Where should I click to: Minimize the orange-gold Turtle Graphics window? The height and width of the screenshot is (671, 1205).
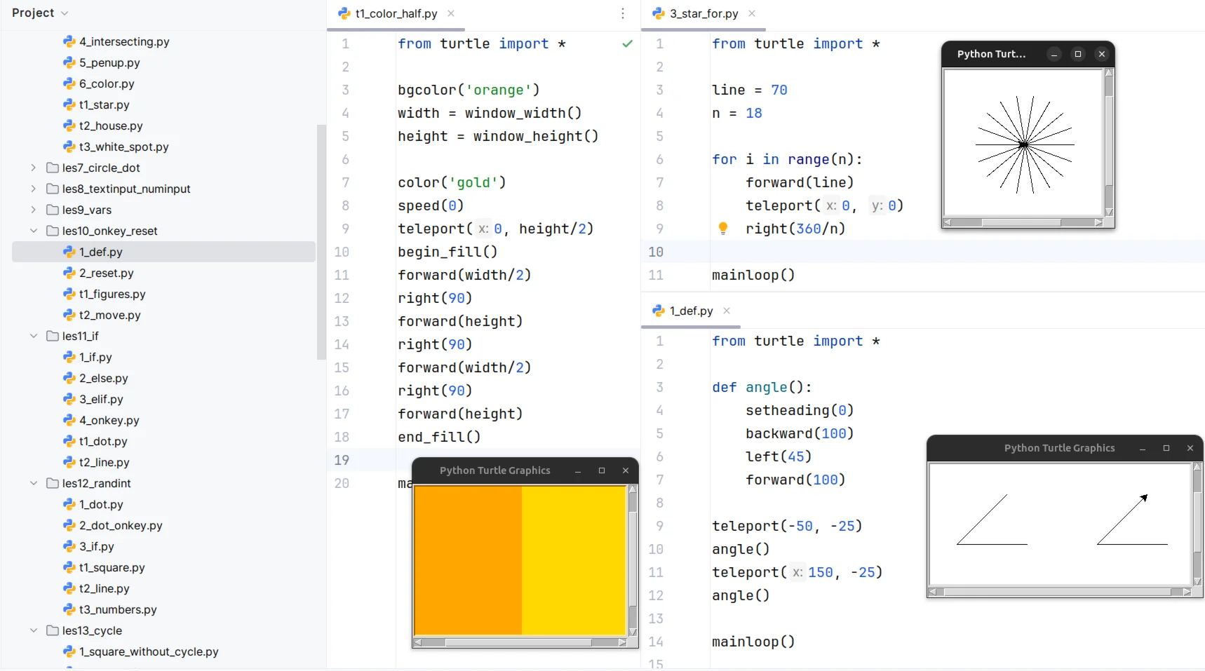point(578,471)
